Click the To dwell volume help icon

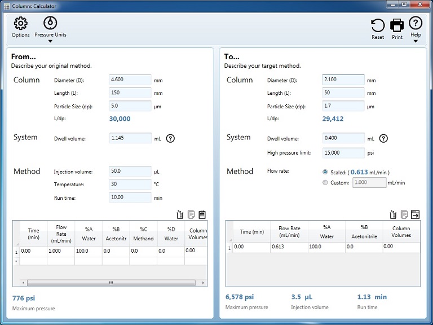[x=383, y=138]
